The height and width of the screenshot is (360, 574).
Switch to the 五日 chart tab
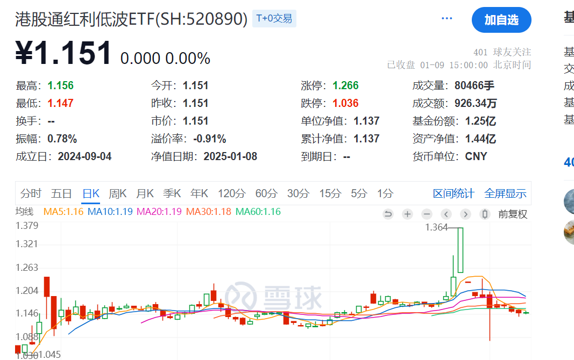(x=61, y=193)
